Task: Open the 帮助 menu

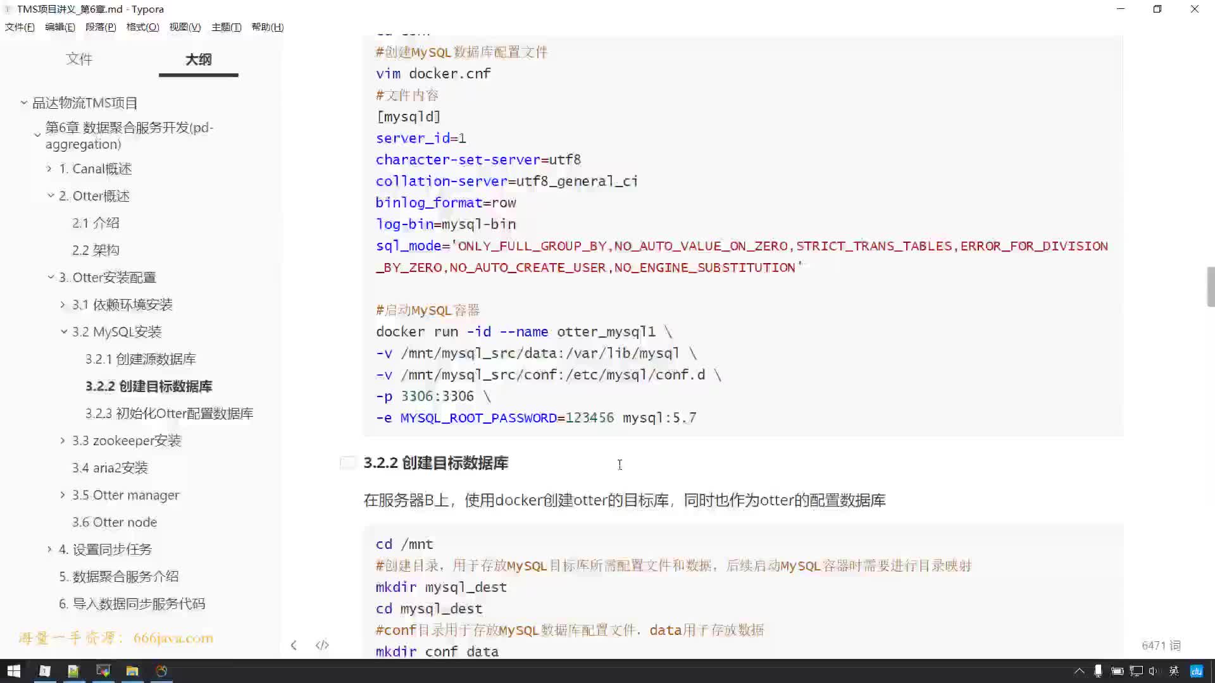Action: click(267, 27)
